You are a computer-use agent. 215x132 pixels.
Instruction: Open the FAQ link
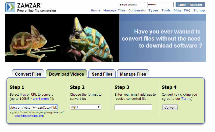(x=187, y=10)
